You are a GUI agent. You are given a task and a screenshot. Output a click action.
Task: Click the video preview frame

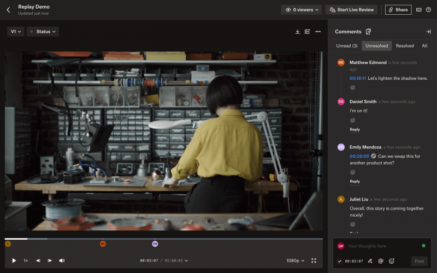tap(163, 141)
